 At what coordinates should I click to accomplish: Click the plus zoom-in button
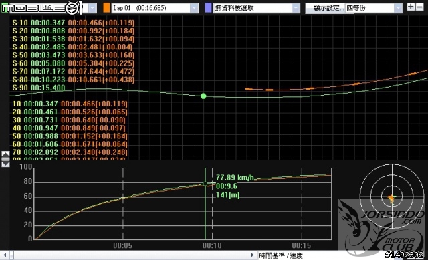[x=410, y=7]
